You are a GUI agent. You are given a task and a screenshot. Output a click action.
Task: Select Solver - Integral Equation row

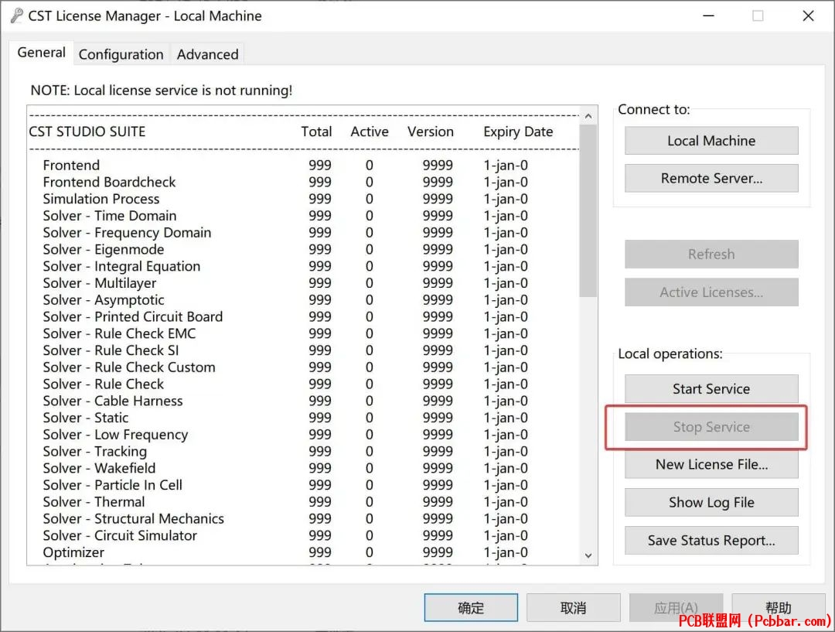pos(285,266)
